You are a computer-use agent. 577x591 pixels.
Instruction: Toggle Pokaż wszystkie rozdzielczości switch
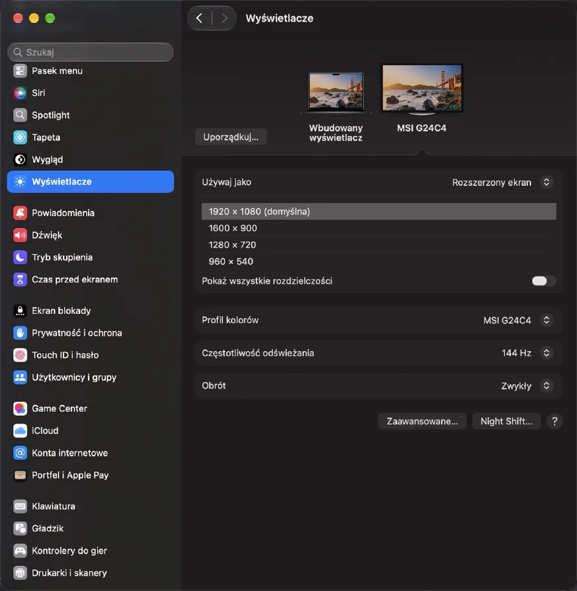(543, 281)
